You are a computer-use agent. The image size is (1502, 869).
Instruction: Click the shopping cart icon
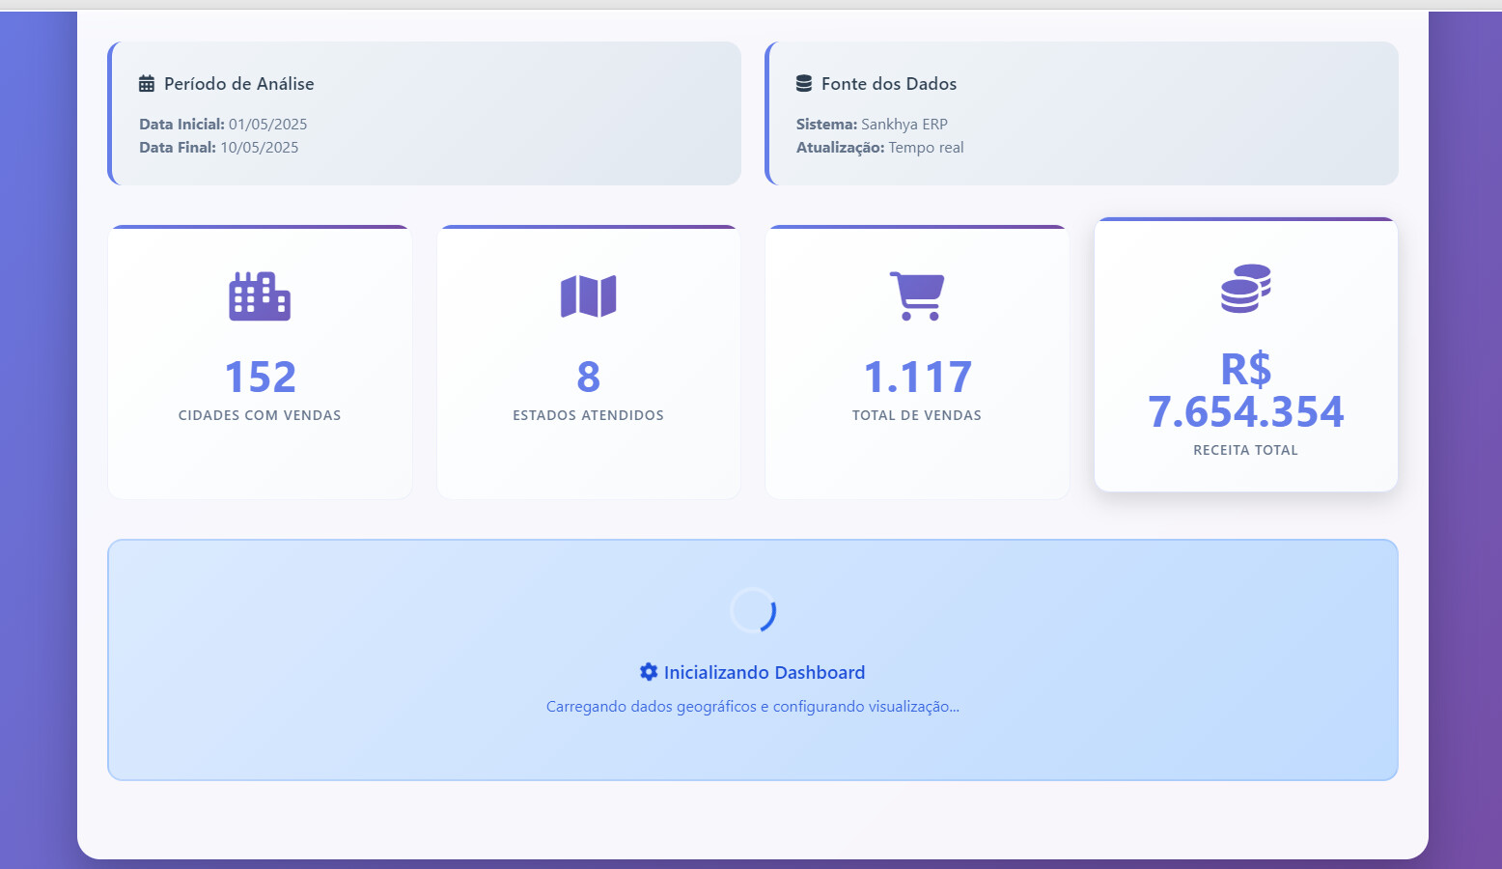917,295
